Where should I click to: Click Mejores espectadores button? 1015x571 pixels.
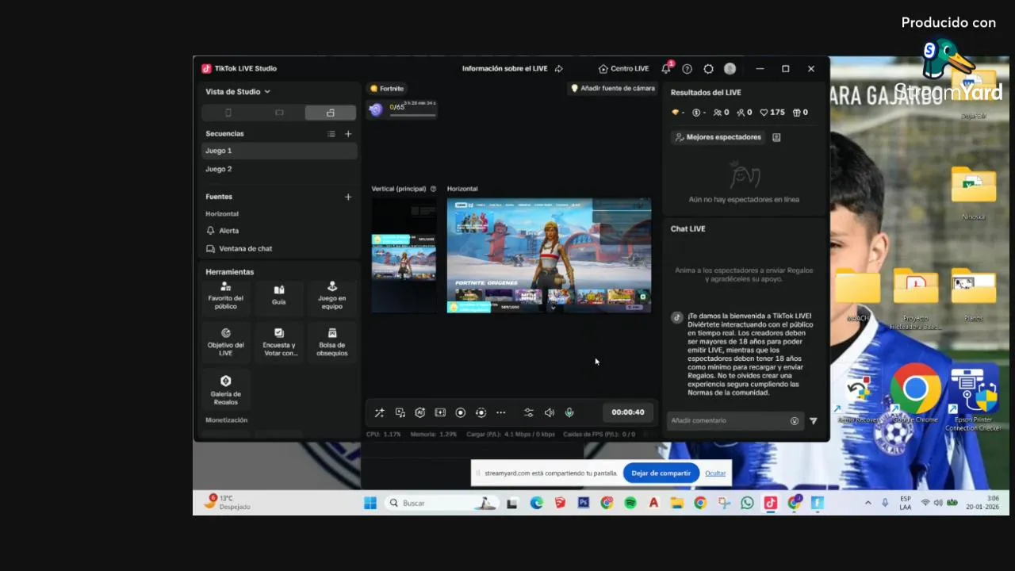click(x=718, y=137)
